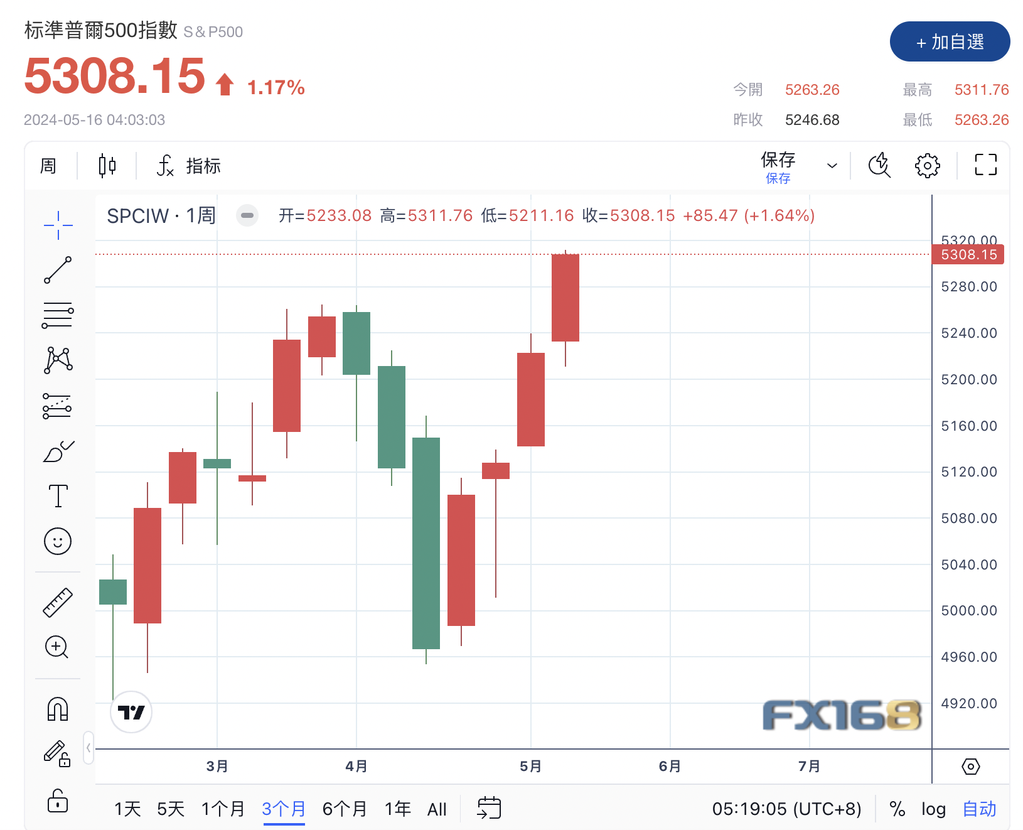
Task: Choose the Text annotation tool
Action: pos(58,496)
